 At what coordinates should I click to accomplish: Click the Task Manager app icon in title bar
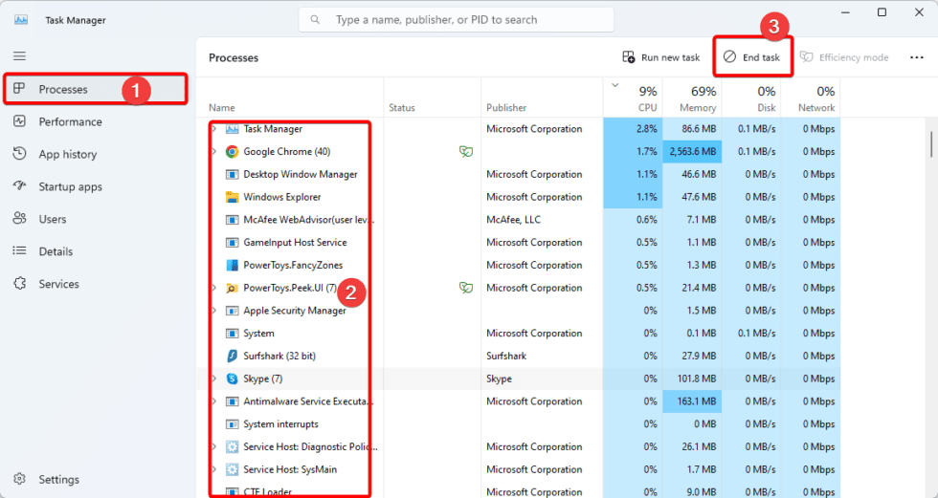[x=21, y=20]
